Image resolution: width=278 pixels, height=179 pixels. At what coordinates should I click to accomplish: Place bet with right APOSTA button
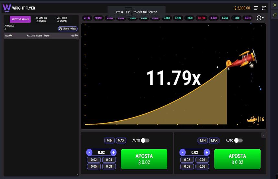tap(238, 159)
